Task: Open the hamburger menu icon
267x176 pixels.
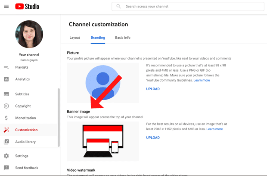Action: [x=6, y=6]
